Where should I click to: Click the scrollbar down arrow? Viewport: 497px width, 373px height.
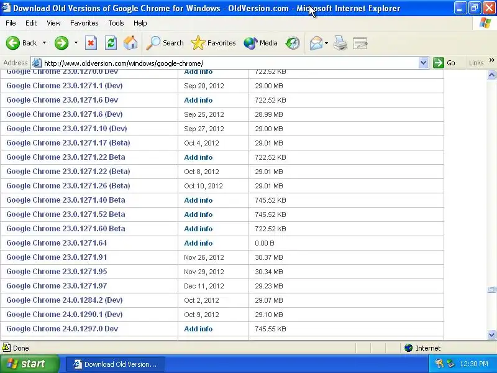491,334
